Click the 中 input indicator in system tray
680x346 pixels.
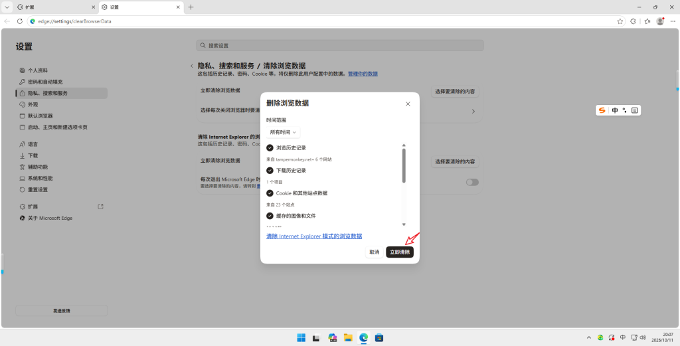click(x=623, y=337)
